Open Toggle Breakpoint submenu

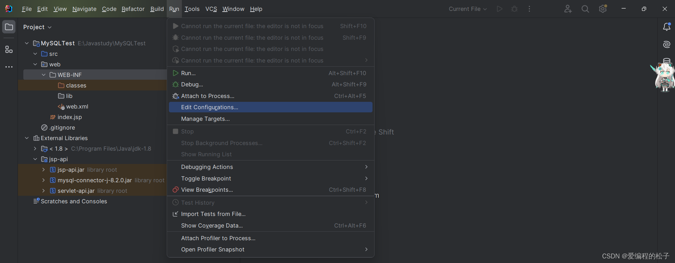pyautogui.click(x=270, y=178)
